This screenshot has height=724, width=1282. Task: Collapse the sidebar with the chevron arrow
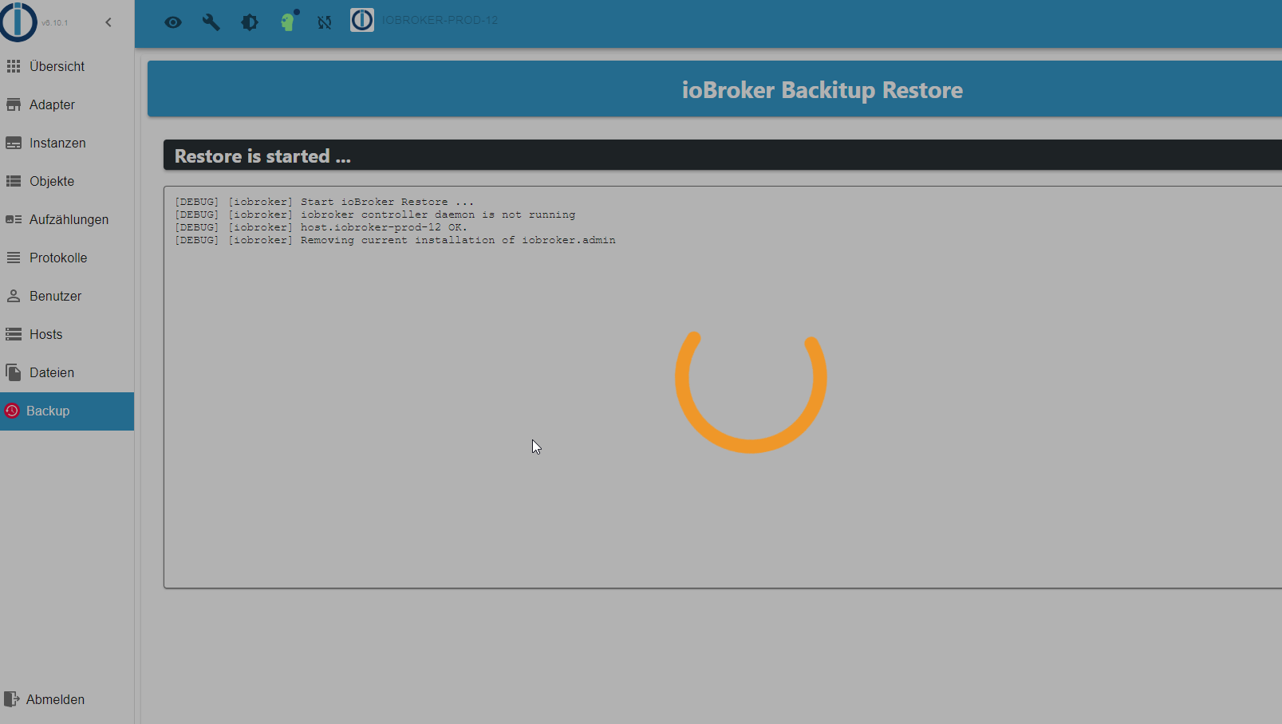click(x=108, y=22)
